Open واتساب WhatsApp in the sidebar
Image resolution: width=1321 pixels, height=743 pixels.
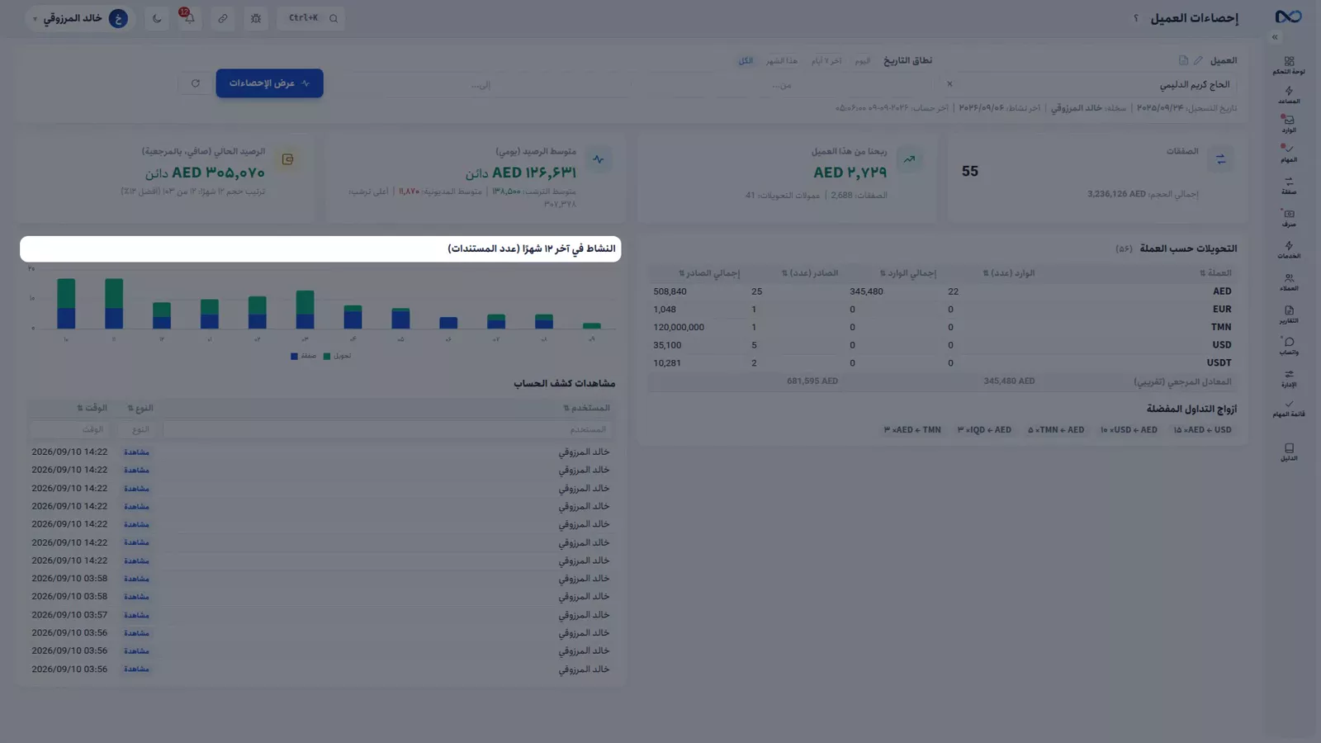(x=1289, y=346)
